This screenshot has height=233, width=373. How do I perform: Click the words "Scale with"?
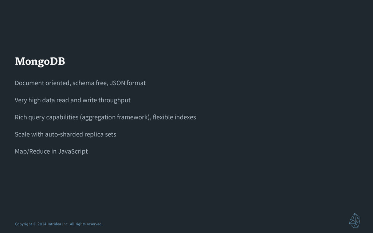(29, 134)
